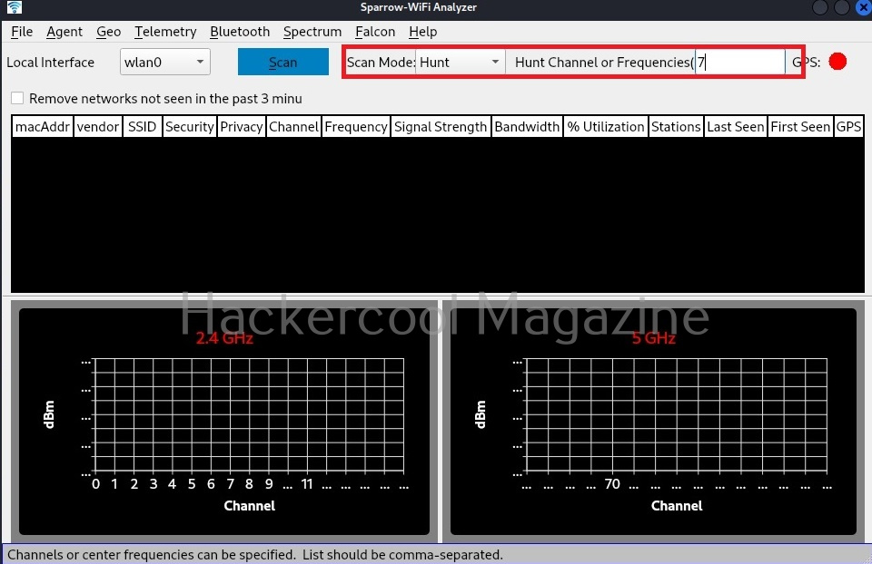Open the Telemetry menu
Viewport: 872px width, 564px height.
point(165,32)
